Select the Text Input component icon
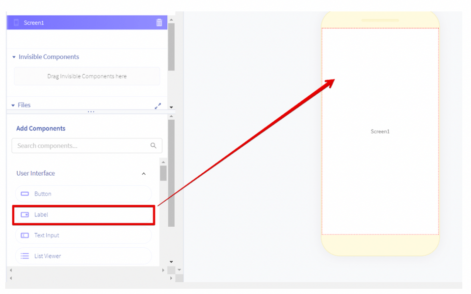This screenshot has height=294, width=471. 25,236
